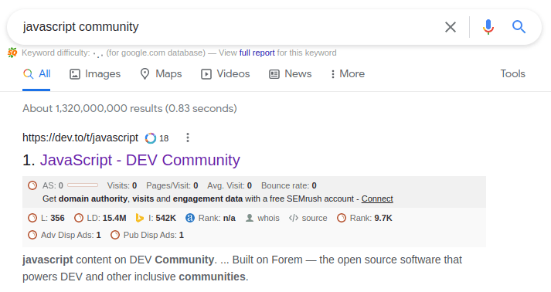Click the Avg. Visit: 0 value
This screenshot has width=551, height=292.
(x=230, y=185)
